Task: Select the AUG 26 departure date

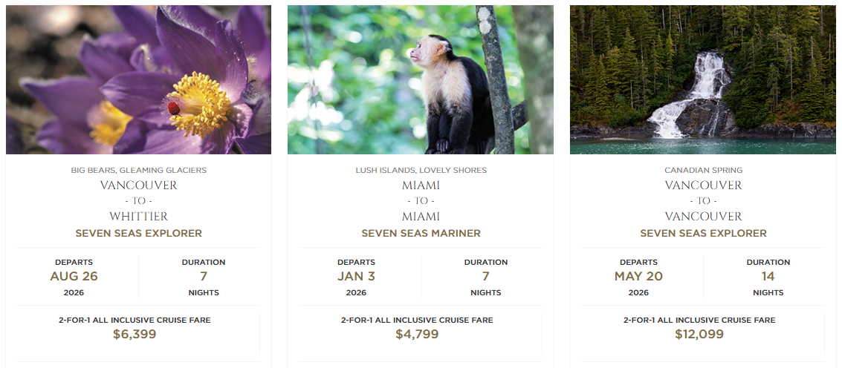Action: click(74, 277)
